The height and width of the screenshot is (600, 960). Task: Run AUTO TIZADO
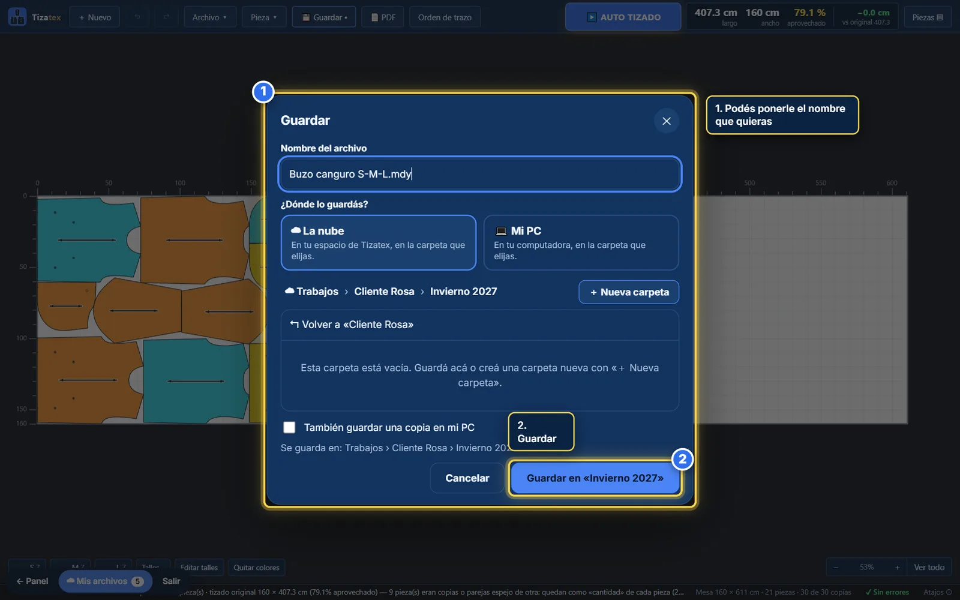pos(623,17)
